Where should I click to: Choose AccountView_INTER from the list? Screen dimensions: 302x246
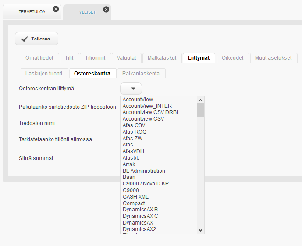click(x=147, y=106)
